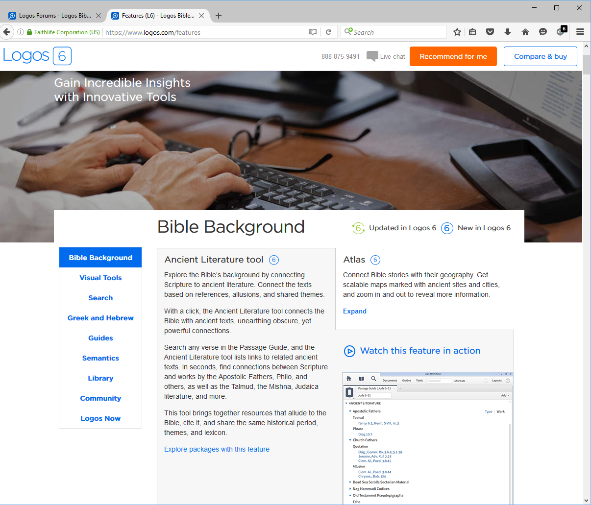Click the Bible Background page title
The height and width of the screenshot is (505, 591).
click(231, 227)
